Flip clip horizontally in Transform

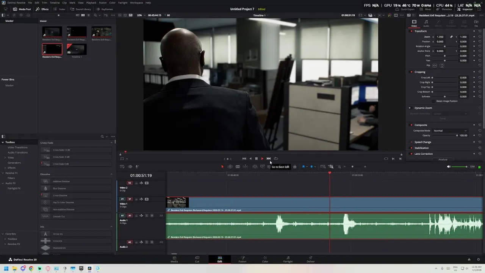[x=435, y=65]
